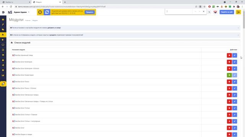Bookmark page with the star icon
The image size is (245, 137).
(x=204, y=7)
